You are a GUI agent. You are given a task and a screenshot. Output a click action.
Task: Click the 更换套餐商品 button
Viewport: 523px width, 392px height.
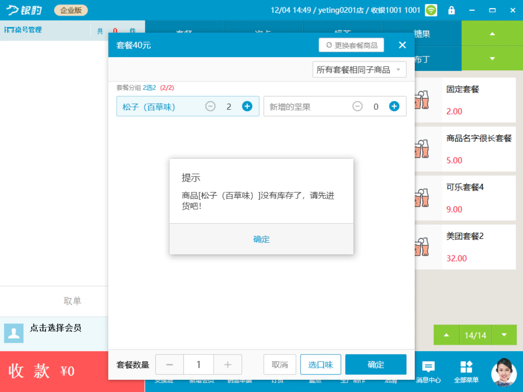351,45
